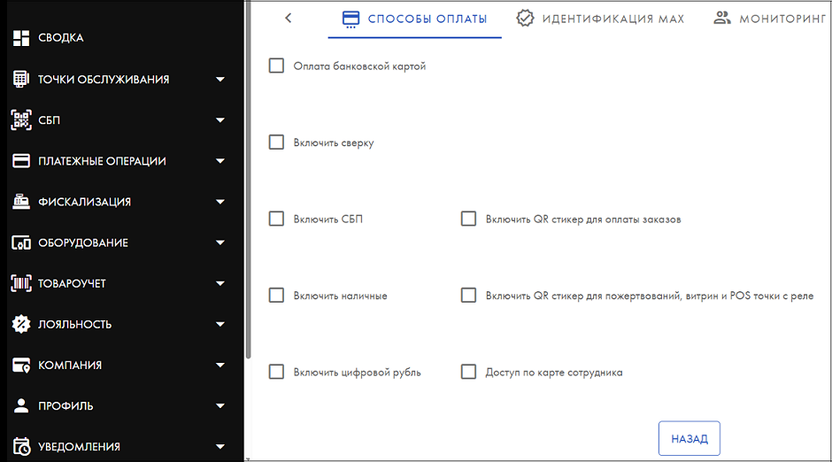Open the Мониторинг tab
832x462 pixels.
click(769, 19)
